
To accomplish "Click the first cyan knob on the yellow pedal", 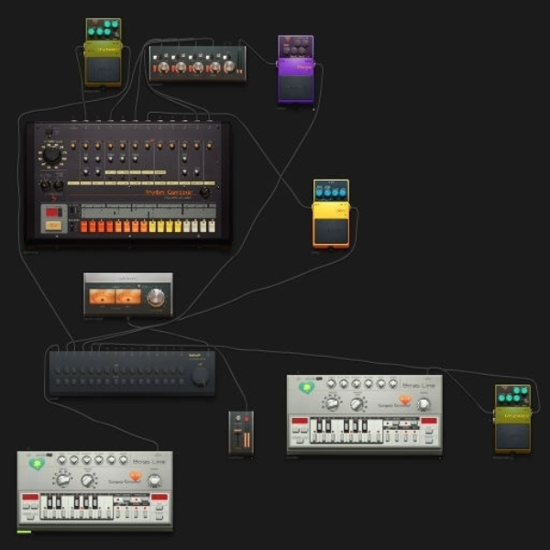I will [x=319, y=192].
